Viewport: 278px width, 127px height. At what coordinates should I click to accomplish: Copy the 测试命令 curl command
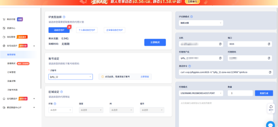[270, 72]
